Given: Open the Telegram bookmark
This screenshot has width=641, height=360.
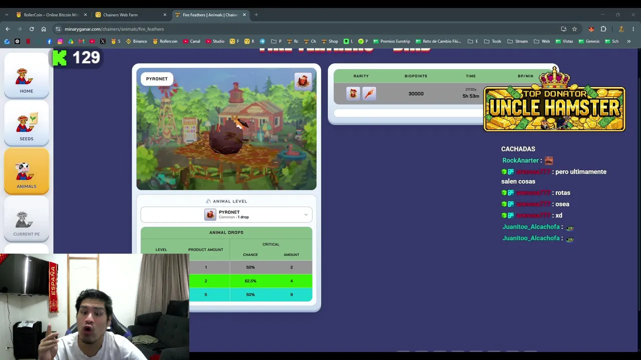Looking at the screenshot, I should (262, 41).
